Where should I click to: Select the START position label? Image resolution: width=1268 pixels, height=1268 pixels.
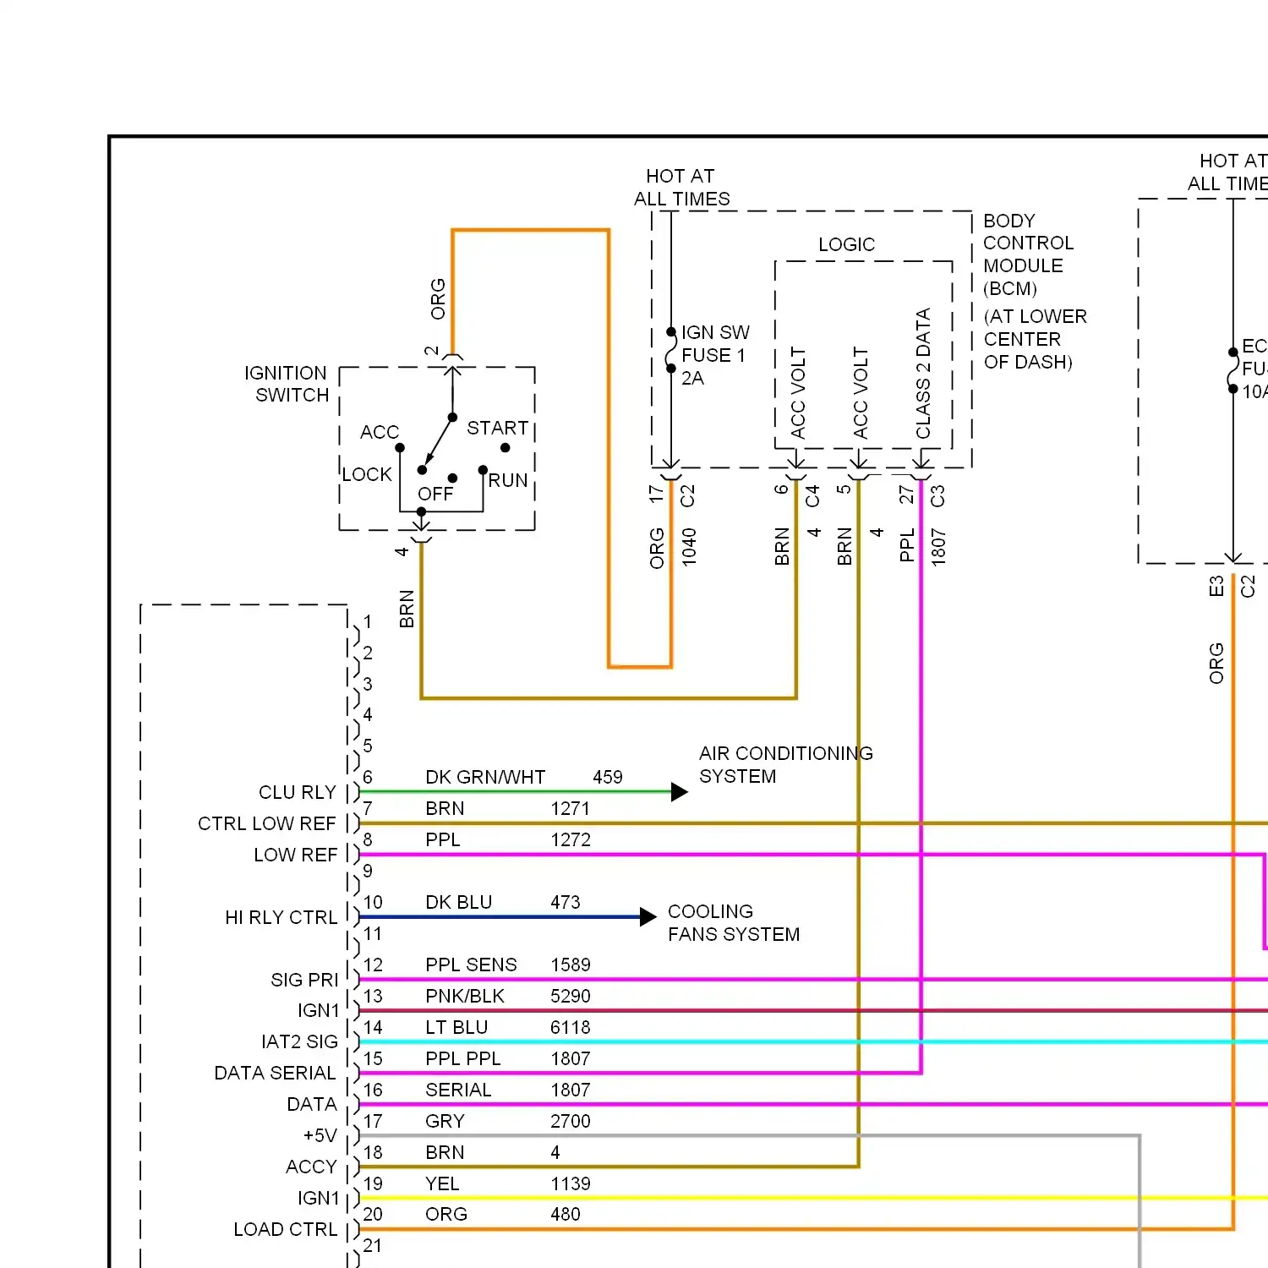tap(497, 428)
